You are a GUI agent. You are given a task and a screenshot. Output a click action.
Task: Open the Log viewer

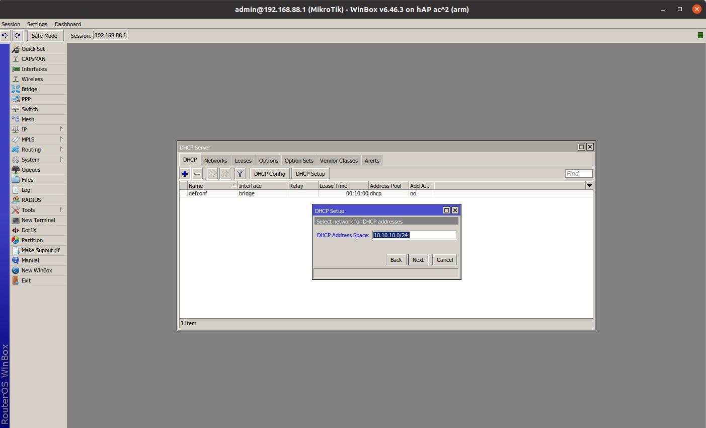pos(38,190)
